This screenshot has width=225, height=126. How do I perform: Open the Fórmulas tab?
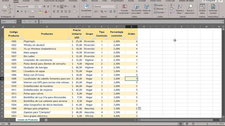click(73, 1)
